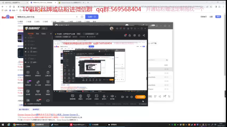Add a 多媒体 media source
Viewport: 227px width, 127px height.
pos(96,97)
